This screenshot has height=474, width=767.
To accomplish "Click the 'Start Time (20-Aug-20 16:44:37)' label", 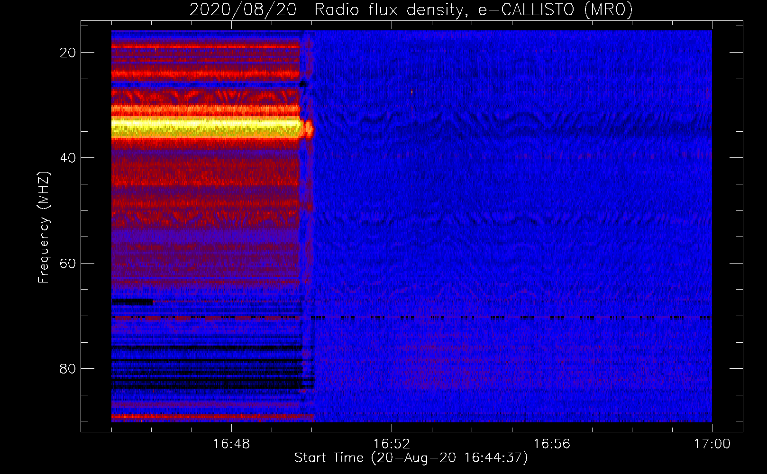I will pyautogui.click(x=411, y=458).
